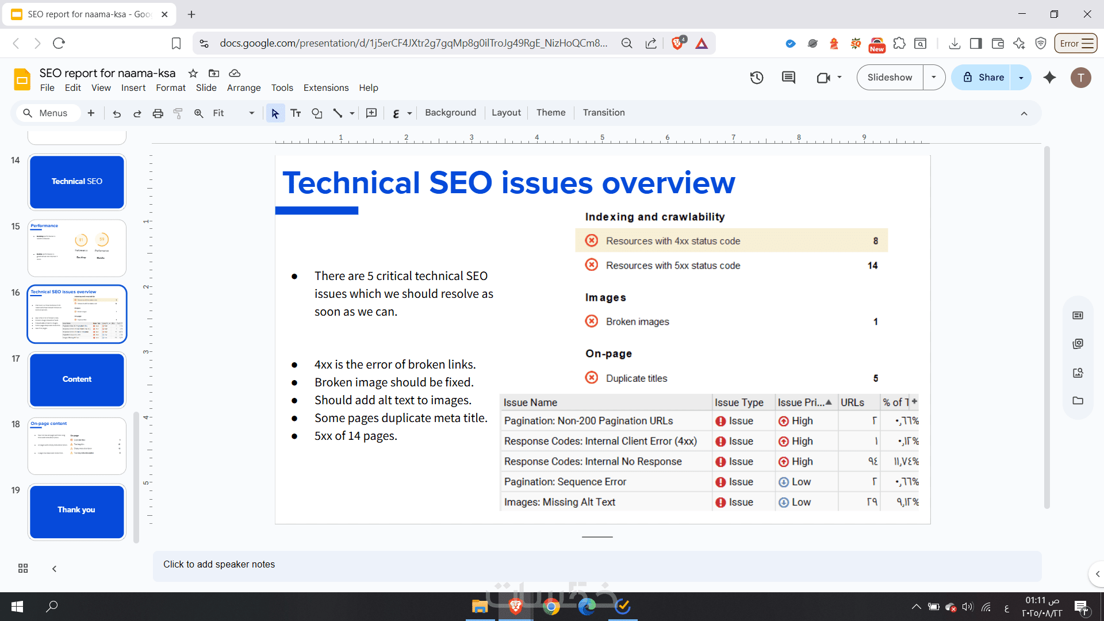Collapse the filmstrip panel arrow
Image resolution: width=1104 pixels, height=621 pixels.
pyautogui.click(x=55, y=568)
